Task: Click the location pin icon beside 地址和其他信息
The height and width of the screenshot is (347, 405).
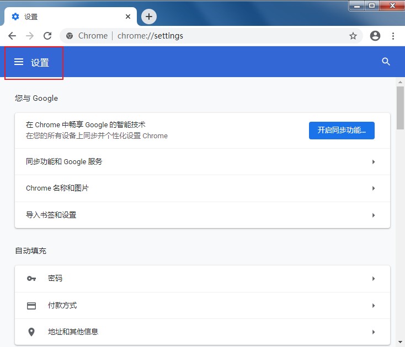Action: pos(31,332)
